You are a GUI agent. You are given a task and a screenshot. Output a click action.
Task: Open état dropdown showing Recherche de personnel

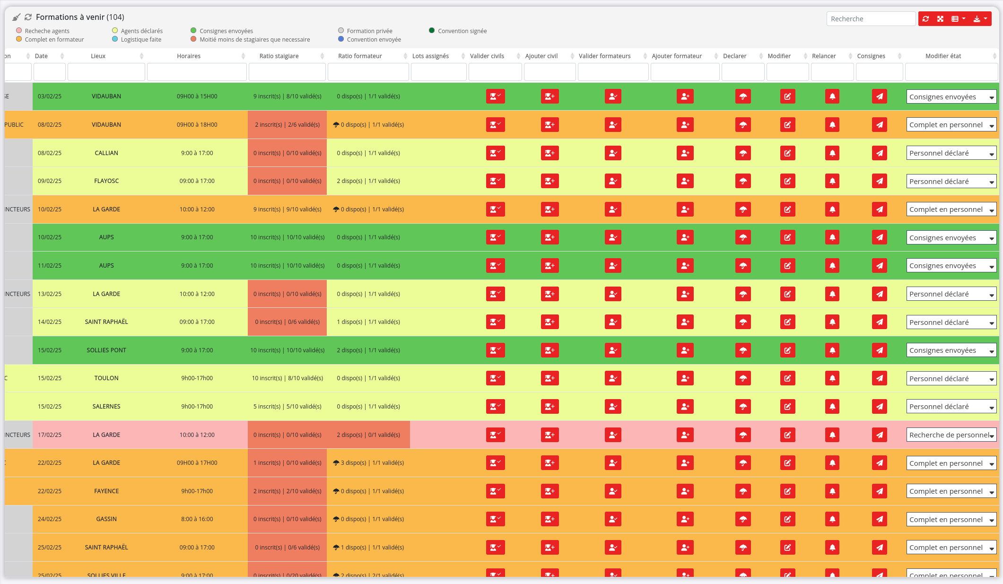click(951, 435)
